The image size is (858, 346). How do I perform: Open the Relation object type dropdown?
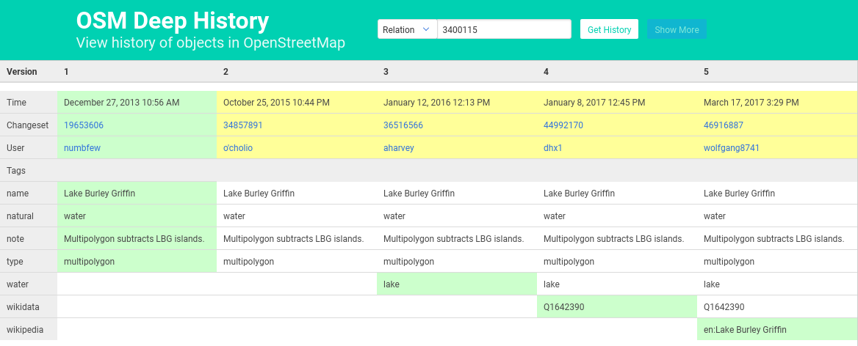pos(407,29)
